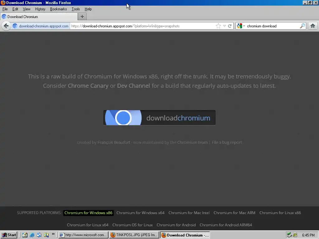Image resolution: width=319 pixels, height=239 pixels.
Task: Select Chromium for Android ARM64 platform
Action: click(226, 225)
